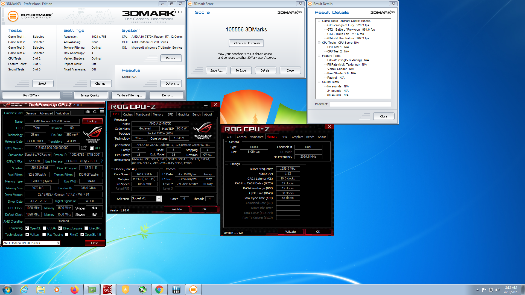The width and height of the screenshot is (525, 295).
Task: Switch to the Sensors tab in GPU-Z
Action: point(31,113)
